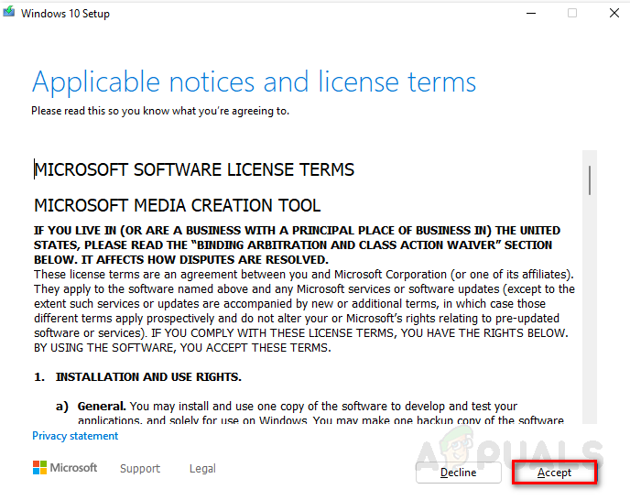Accept the license terms
This screenshot has width=630, height=500.
click(555, 473)
